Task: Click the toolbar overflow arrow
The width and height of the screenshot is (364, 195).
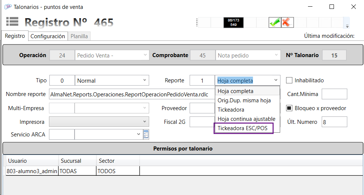Action: click(347, 26)
